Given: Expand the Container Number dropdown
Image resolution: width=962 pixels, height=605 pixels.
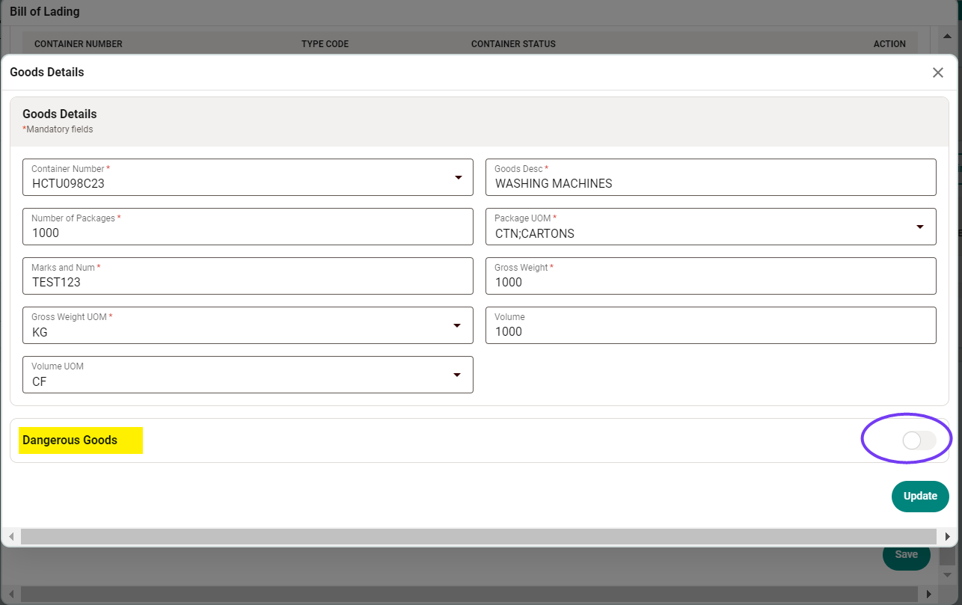Looking at the screenshot, I should point(458,178).
